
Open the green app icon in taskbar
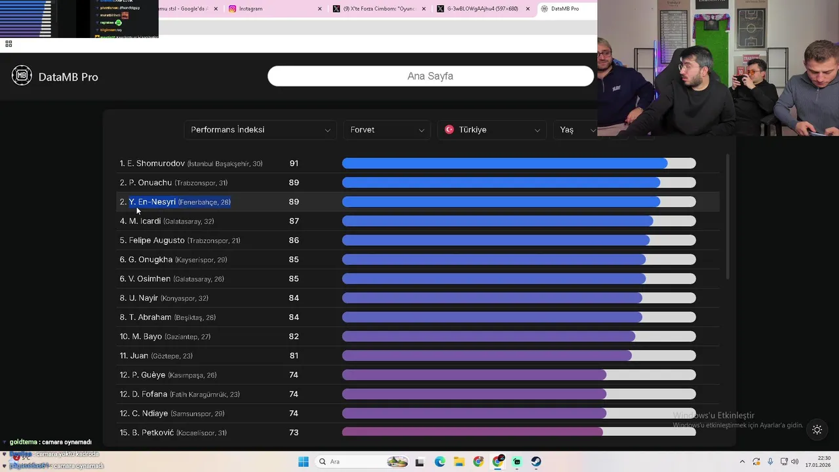517,462
